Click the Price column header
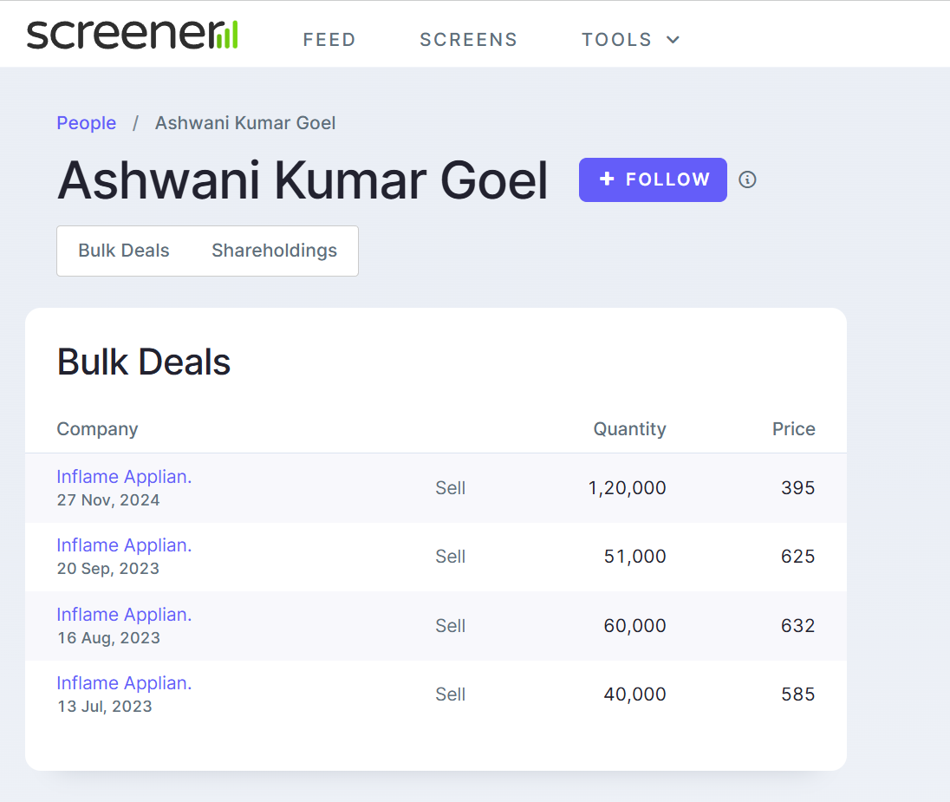950x802 pixels. pos(793,429)
